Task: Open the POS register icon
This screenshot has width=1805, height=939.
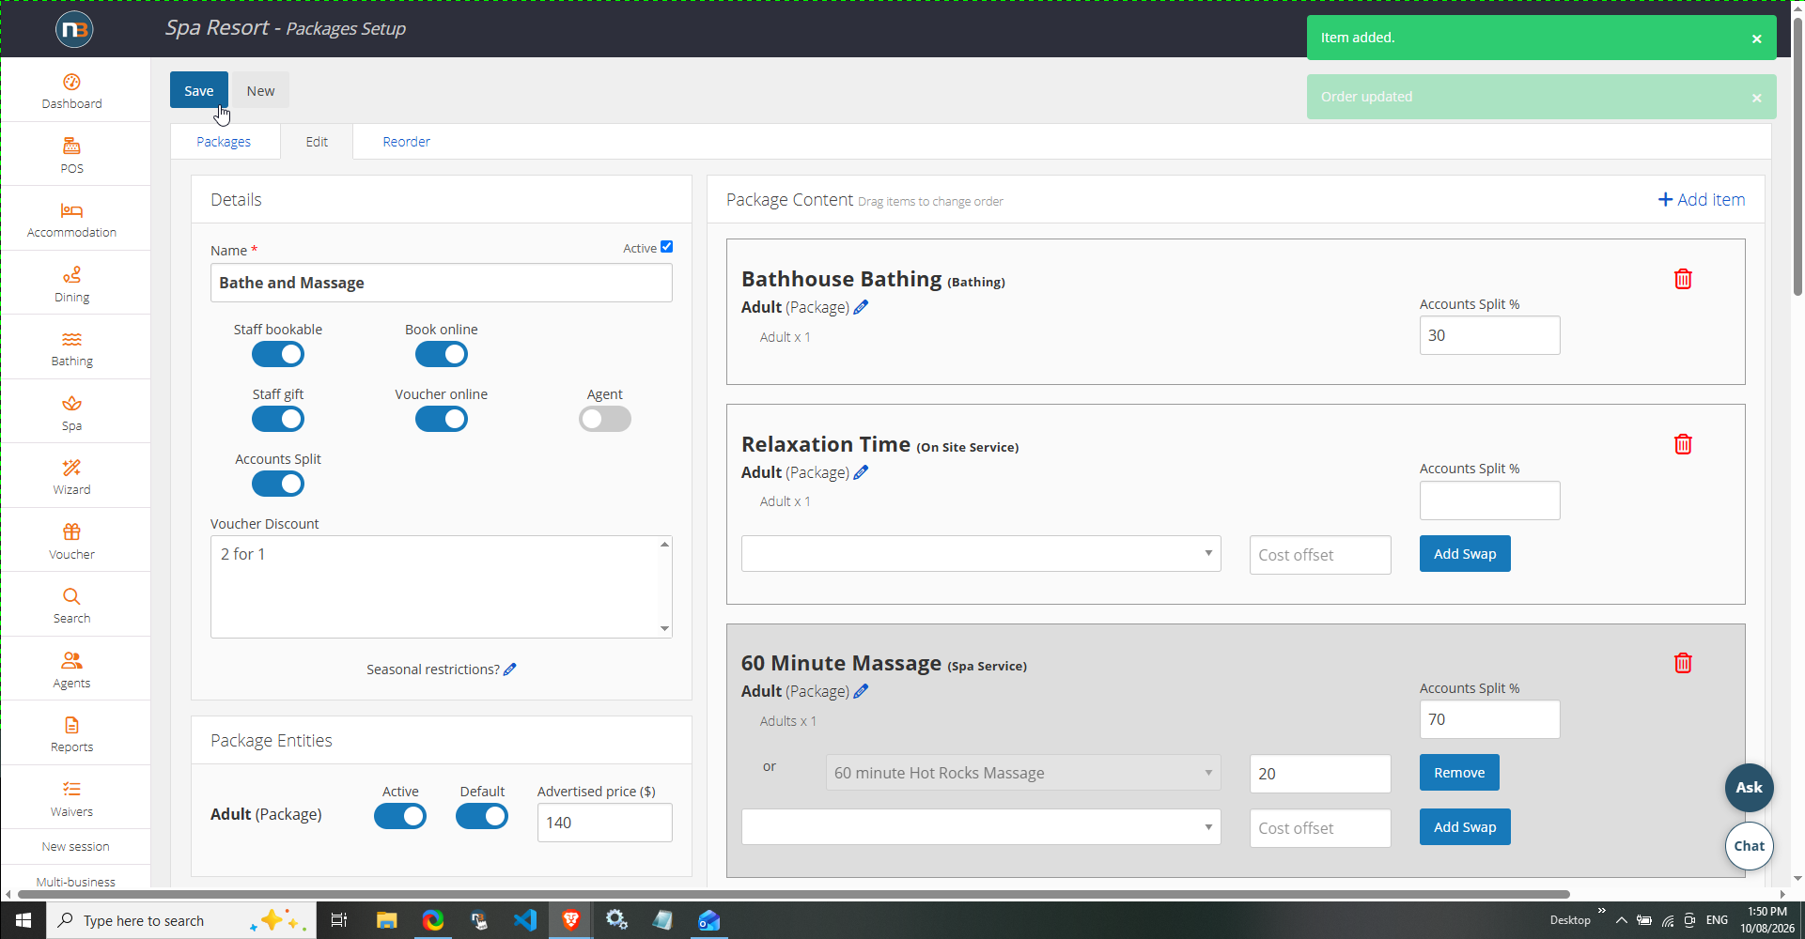Action: (x=71, y=146)
